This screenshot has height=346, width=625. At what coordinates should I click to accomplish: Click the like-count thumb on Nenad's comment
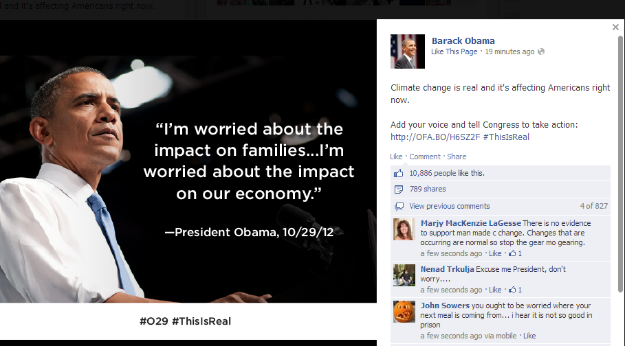[513, 290]
